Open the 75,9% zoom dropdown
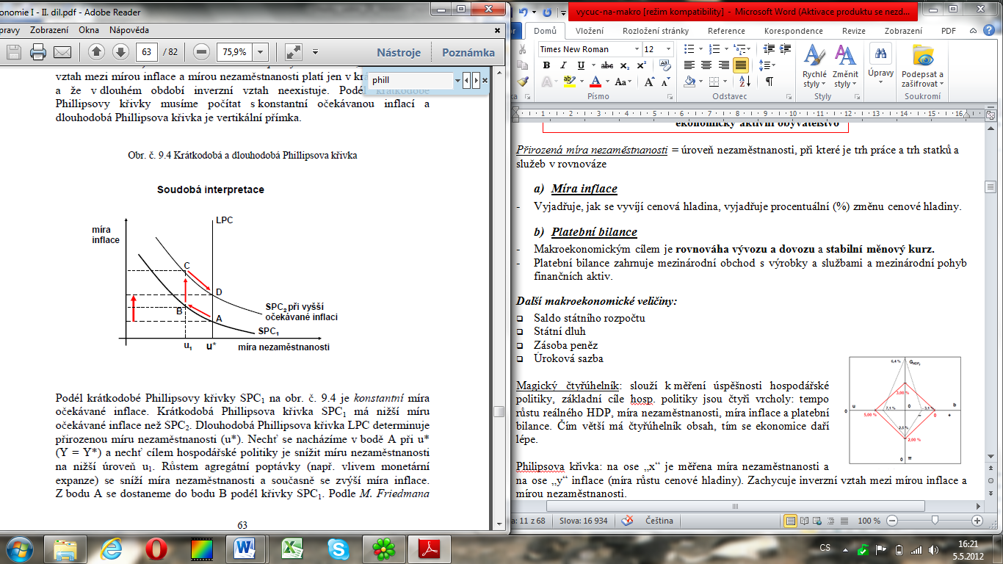Image resolution: width=1003 pixels, height=564 pixels. coord(260,52)
